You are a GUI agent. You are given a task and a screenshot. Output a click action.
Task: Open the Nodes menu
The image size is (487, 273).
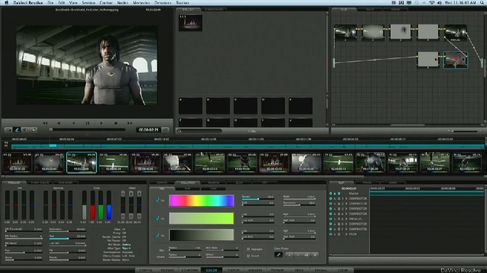123,3
